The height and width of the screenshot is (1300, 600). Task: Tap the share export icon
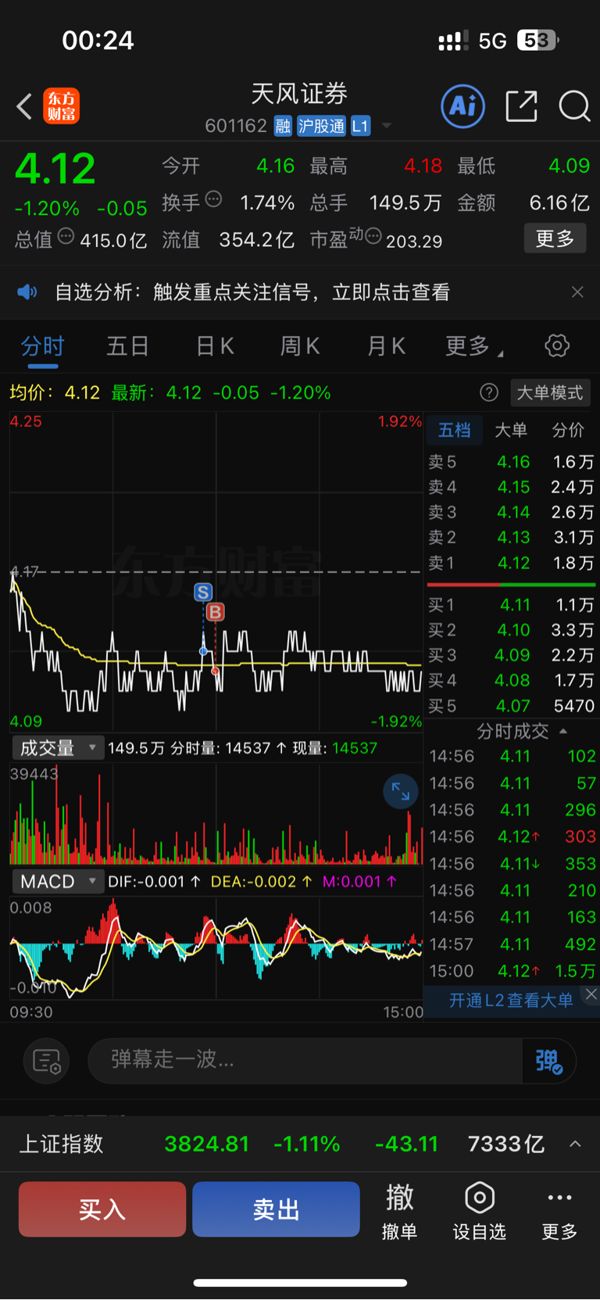pos(521,106)
